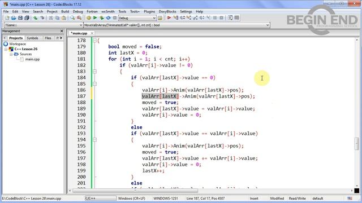Switch to the Symbols tab
Screen dimensions: 362x203
pos(32,38)
